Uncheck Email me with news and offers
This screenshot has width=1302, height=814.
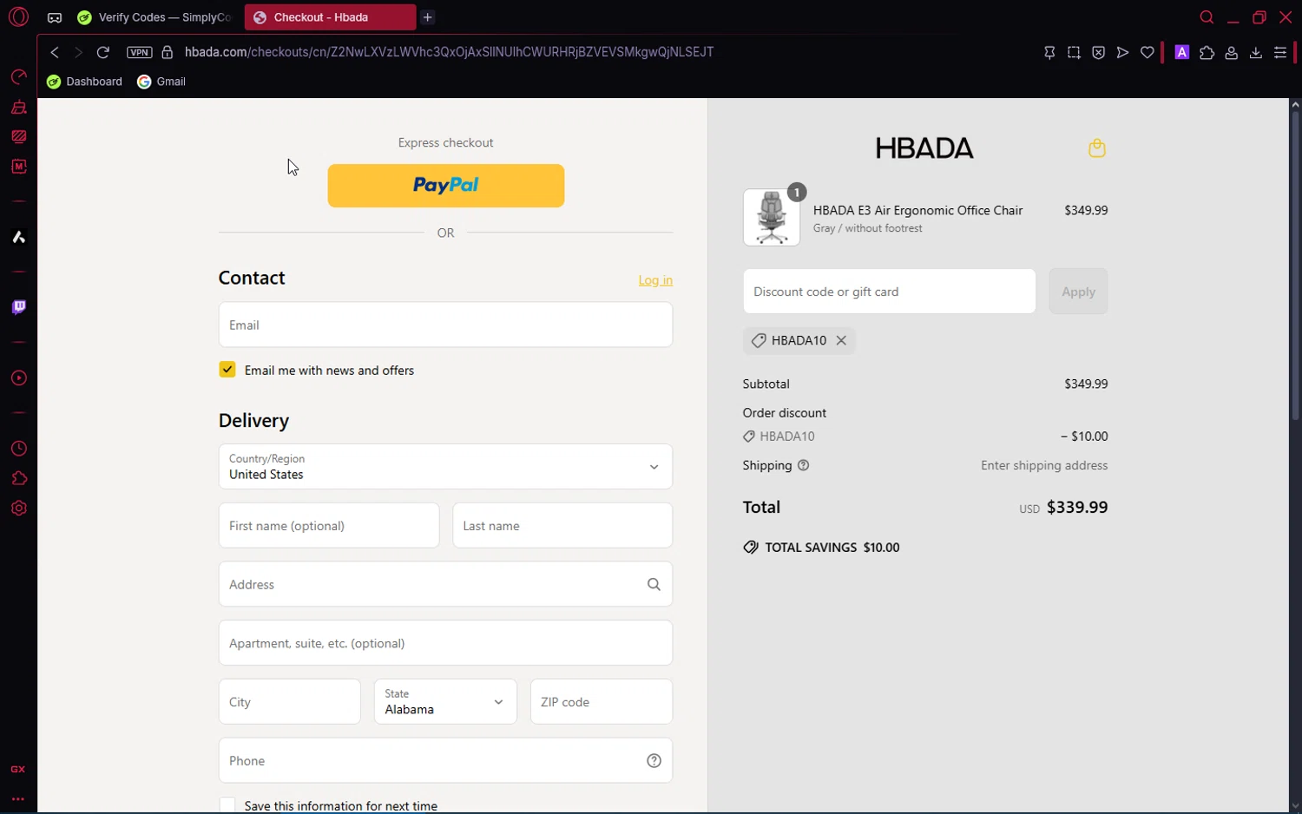click(227, 370)
